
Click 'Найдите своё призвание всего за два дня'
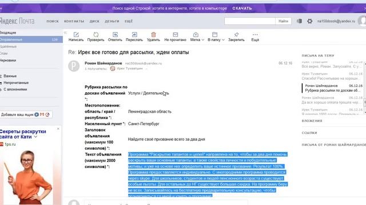tap(166, 139)
